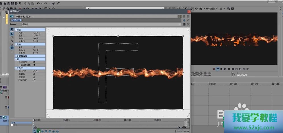
Task: Select the 位置 keyframe track row
Action: 21,123
